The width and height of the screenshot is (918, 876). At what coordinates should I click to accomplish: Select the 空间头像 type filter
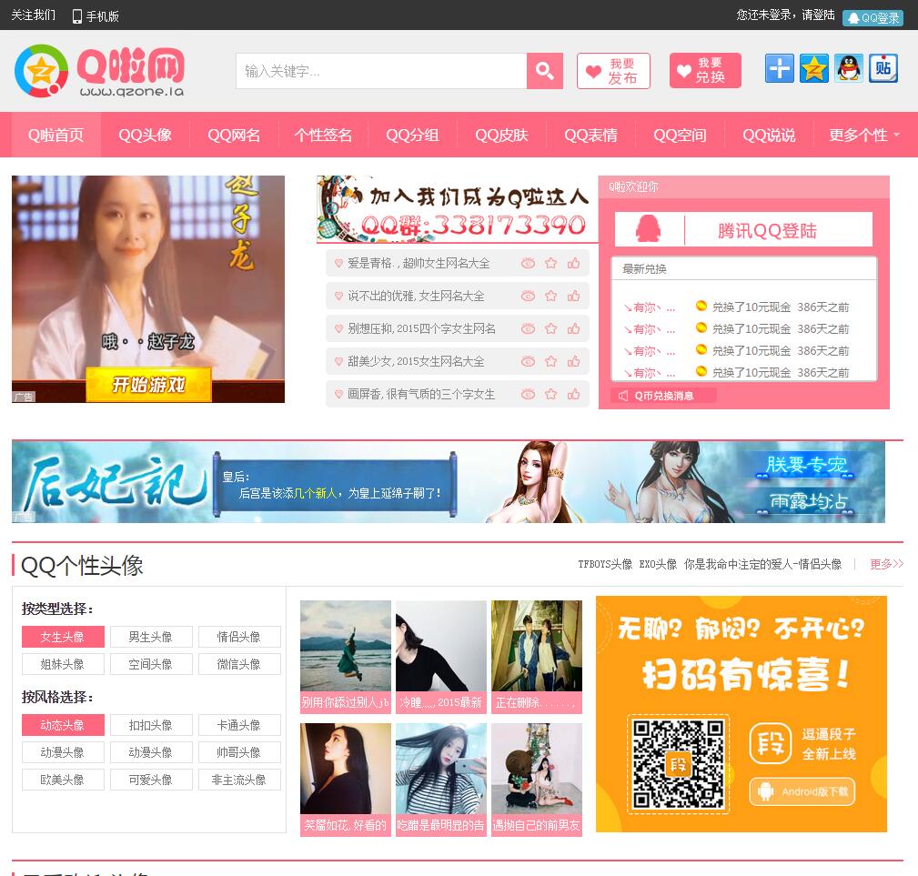point(151,664)
